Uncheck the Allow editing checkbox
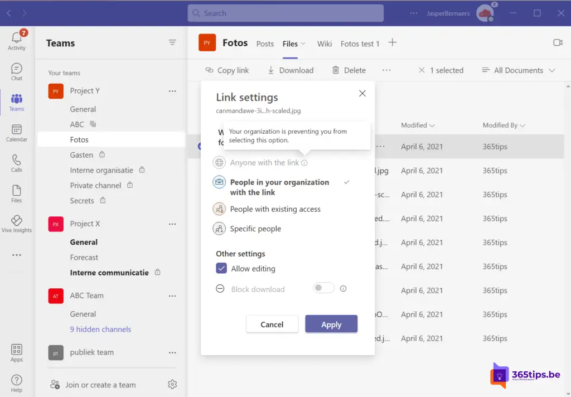This screenshot has height=397, width=571. tap(221, 269)
